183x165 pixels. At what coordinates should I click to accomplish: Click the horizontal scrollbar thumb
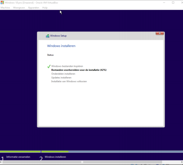pos(82,162)
